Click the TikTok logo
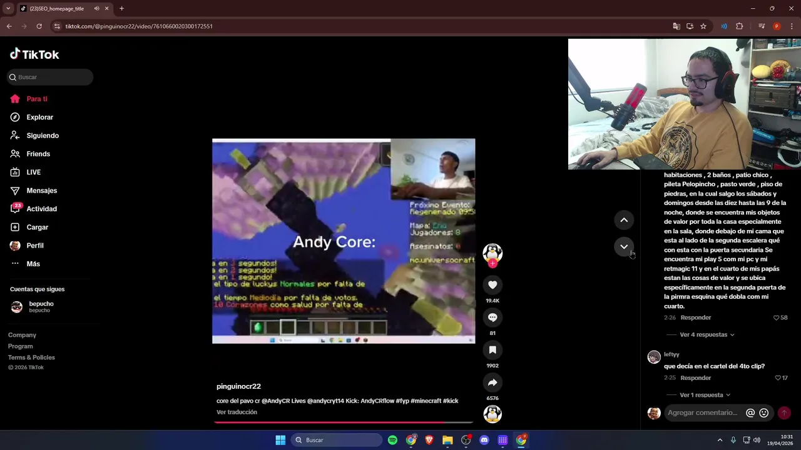Image resolution: width=801 pixels, height=450 pixels. point(34,54)
